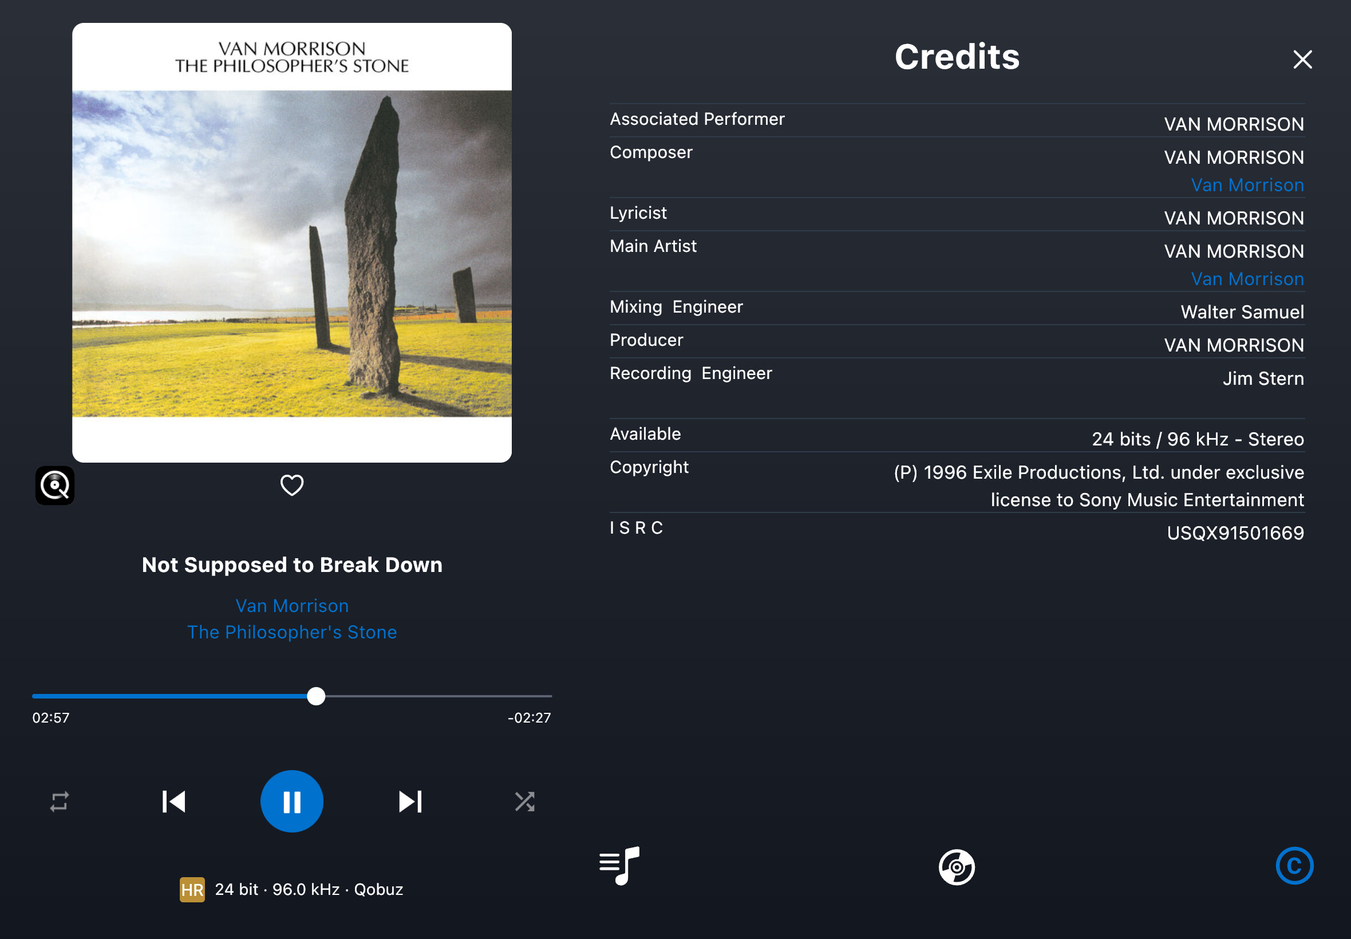The height and width of the screenshot is (939, 1351).
Task: Click recording engineer name Jim Stern
Action: coord(1263,378)
